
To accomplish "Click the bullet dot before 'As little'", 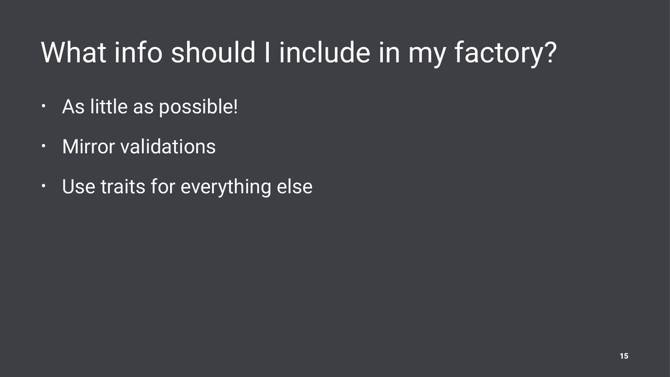I will coord(44,107).
